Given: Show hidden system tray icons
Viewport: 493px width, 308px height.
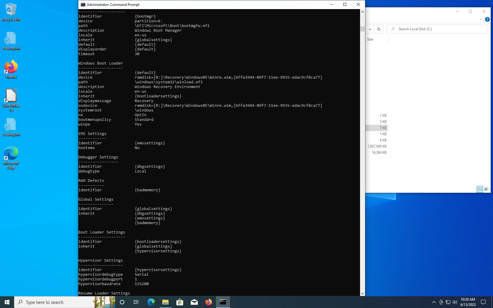Looking at the screenshot, I should tap(434, 302).
